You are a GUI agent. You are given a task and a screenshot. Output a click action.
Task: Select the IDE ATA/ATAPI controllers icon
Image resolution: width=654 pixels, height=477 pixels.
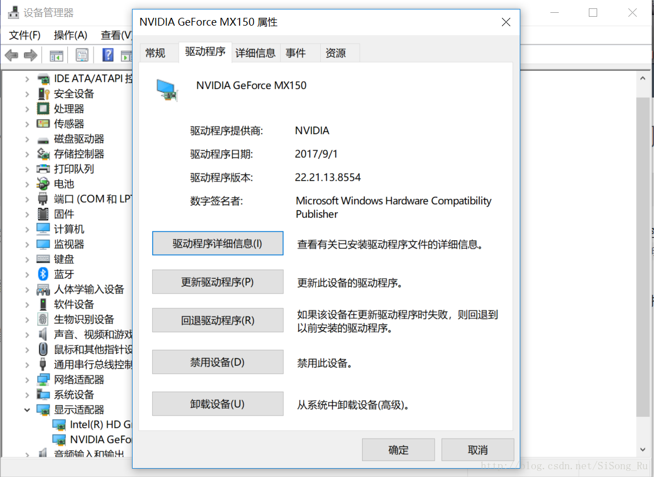click(43, 79)
